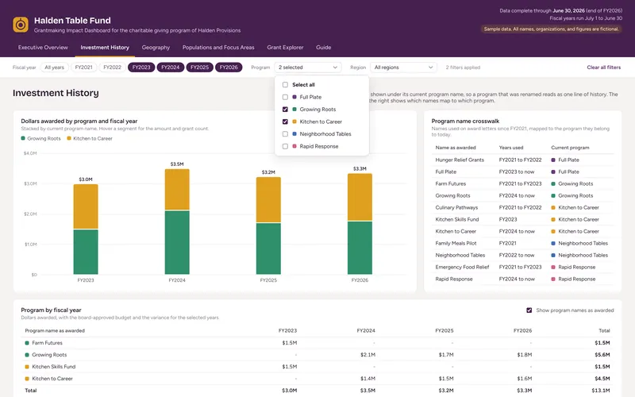Click the Total column header in bottom table
This screenshot has width=635, height=397.
(604, 331)
